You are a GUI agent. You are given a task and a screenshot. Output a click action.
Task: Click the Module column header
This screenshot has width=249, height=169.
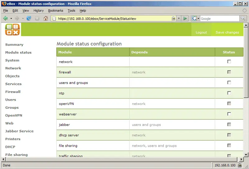[93, 52]
